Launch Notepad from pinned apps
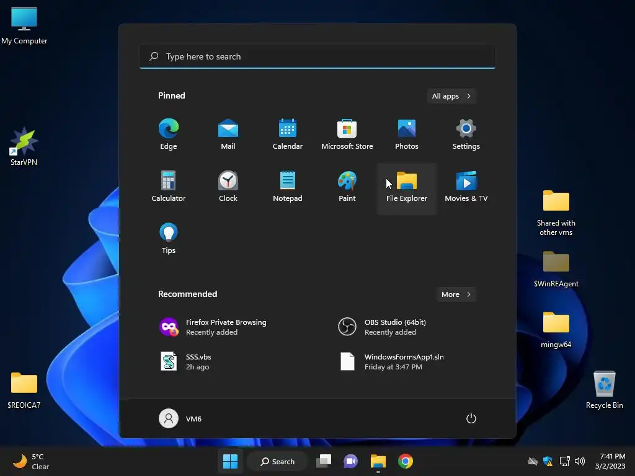The width and height of the screenshot is (635, 476). click(288, 186)
